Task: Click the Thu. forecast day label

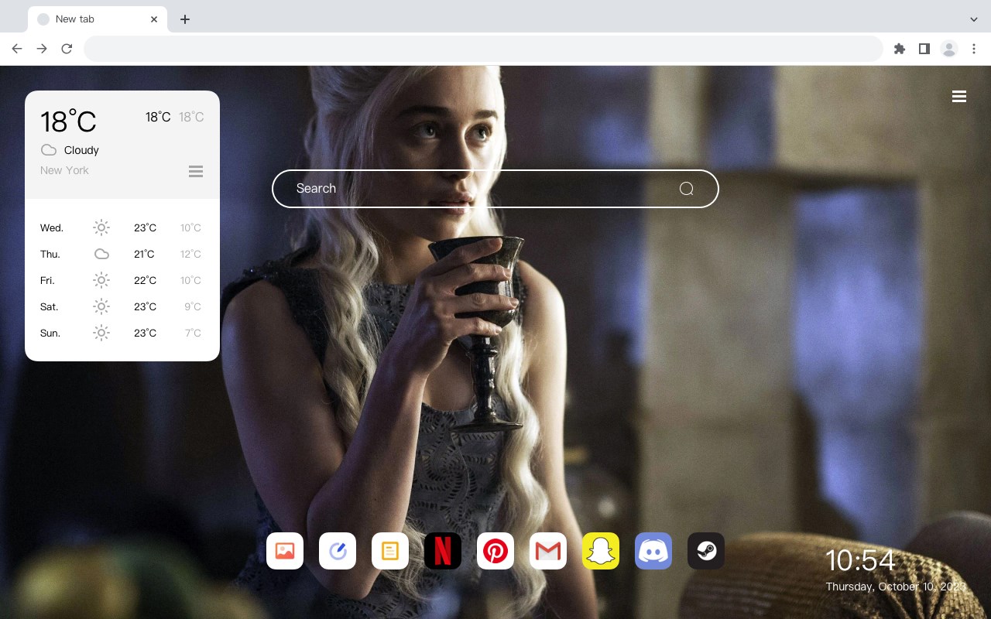Action: click(50, 254)
